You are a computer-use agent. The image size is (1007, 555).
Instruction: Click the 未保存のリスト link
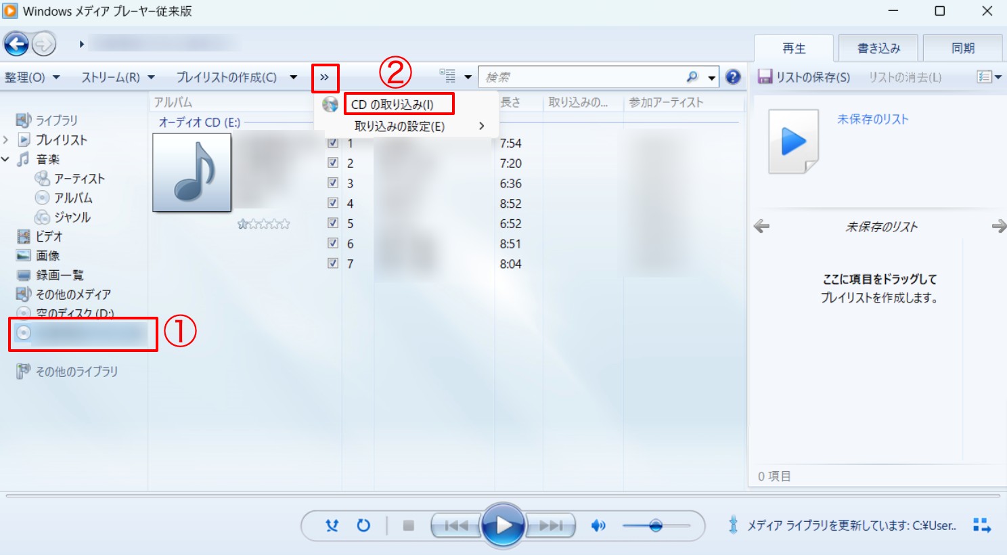click(873, 119)
